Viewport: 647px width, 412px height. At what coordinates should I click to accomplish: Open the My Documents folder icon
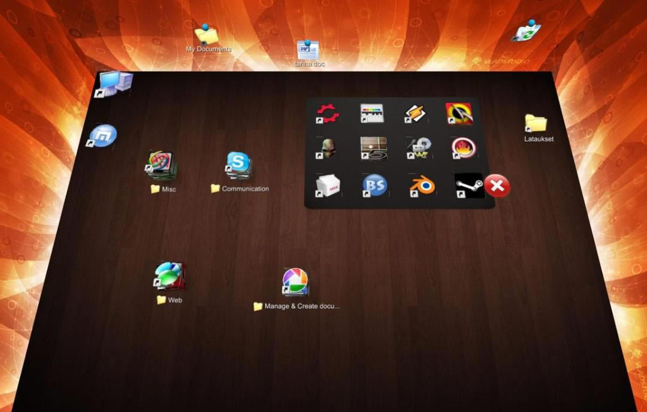(x=206, y=35)
